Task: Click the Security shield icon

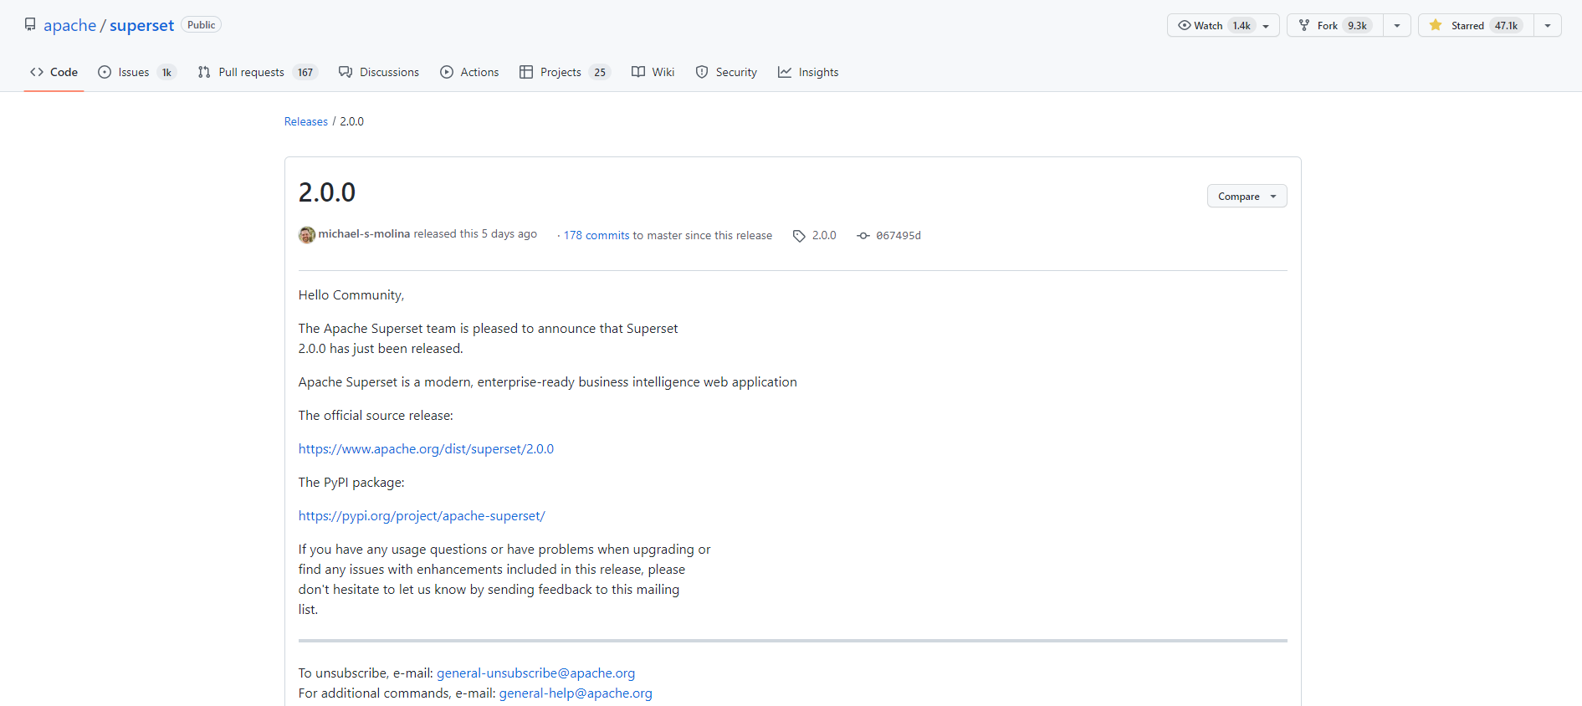Action: [702, 72]
